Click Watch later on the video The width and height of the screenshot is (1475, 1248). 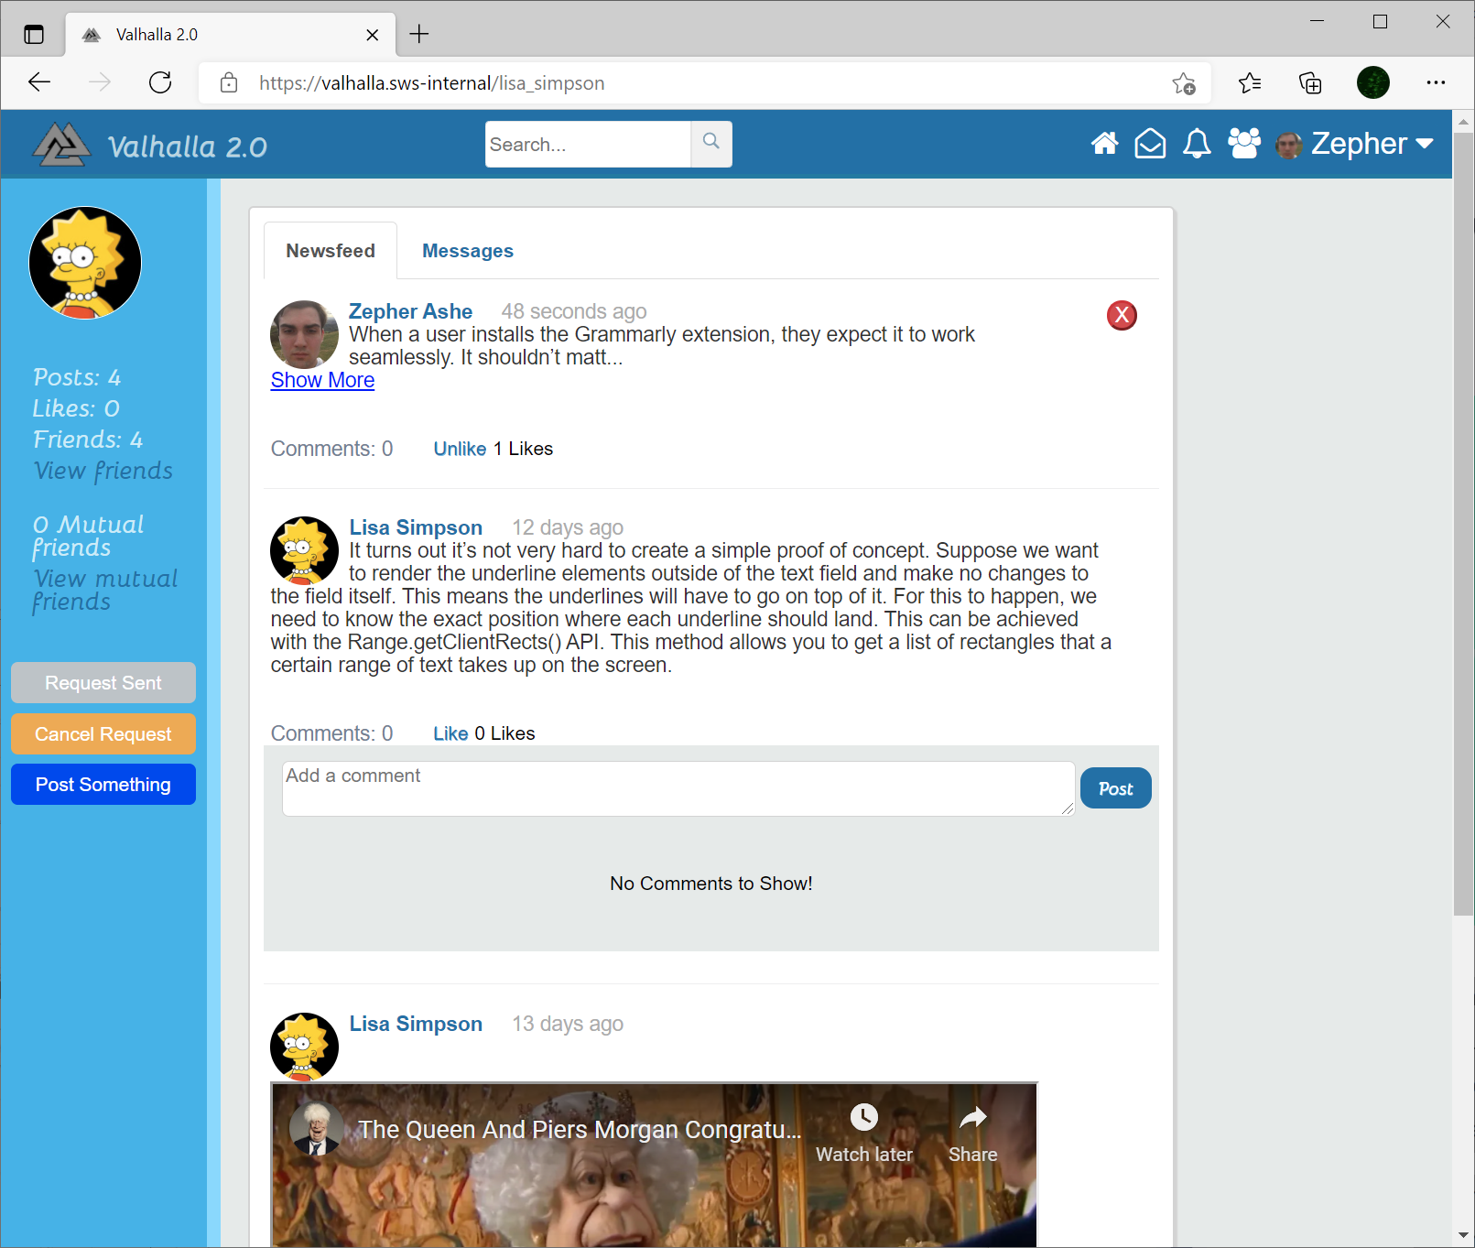[864, 1133]
